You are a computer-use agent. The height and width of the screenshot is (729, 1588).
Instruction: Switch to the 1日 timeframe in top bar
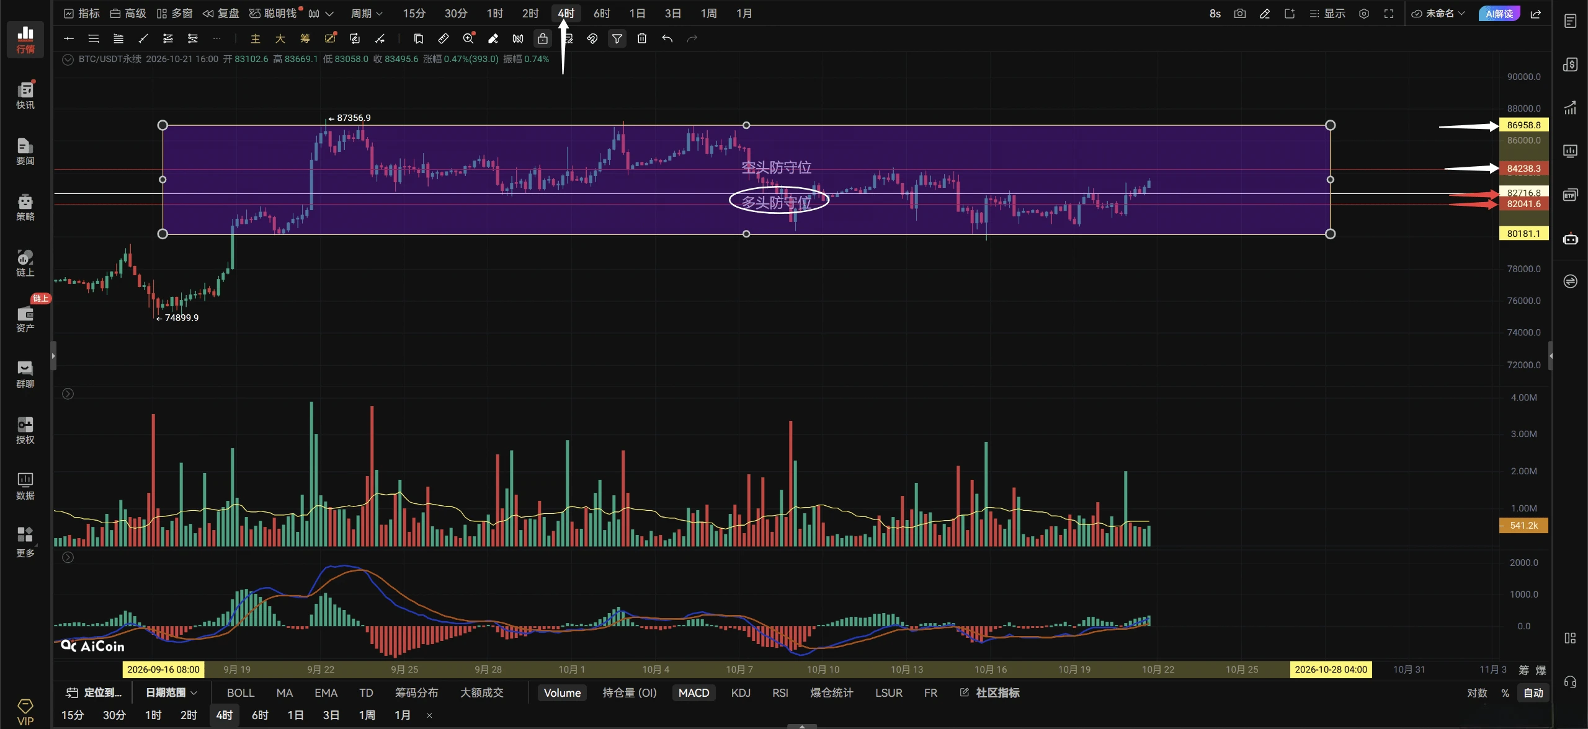637,14
